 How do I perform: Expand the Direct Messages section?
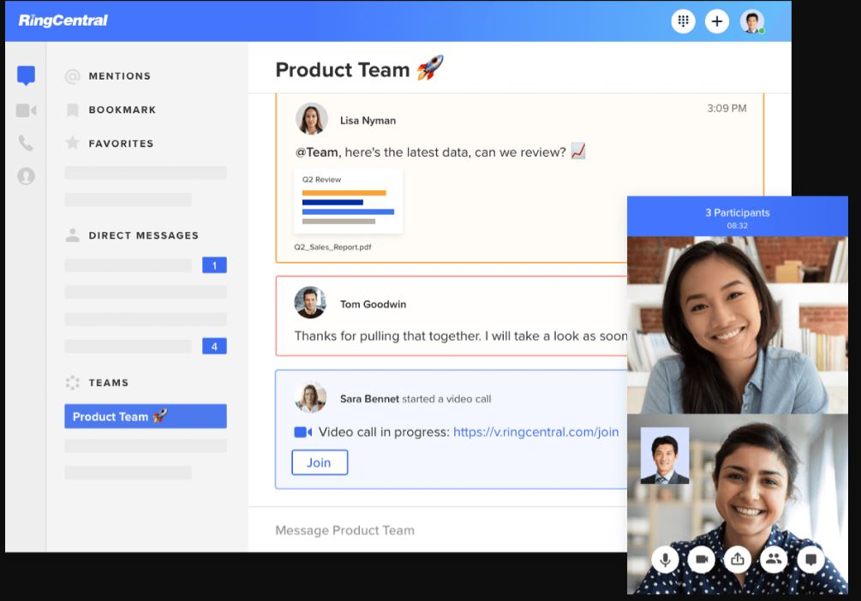143,235
